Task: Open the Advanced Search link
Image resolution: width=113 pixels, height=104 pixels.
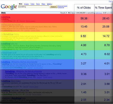Action: pyautogui.click(x=62, y=6)
